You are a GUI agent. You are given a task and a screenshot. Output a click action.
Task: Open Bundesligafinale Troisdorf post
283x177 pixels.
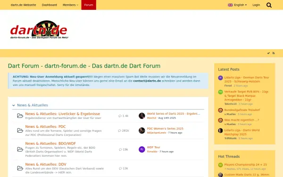pyautogui.click(x=242, y=110)
